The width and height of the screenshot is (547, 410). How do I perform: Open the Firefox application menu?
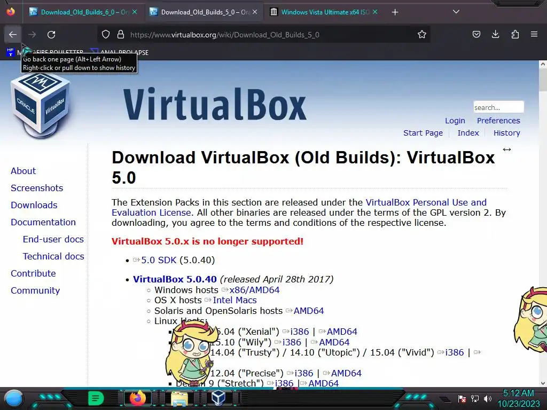(534, 34)
